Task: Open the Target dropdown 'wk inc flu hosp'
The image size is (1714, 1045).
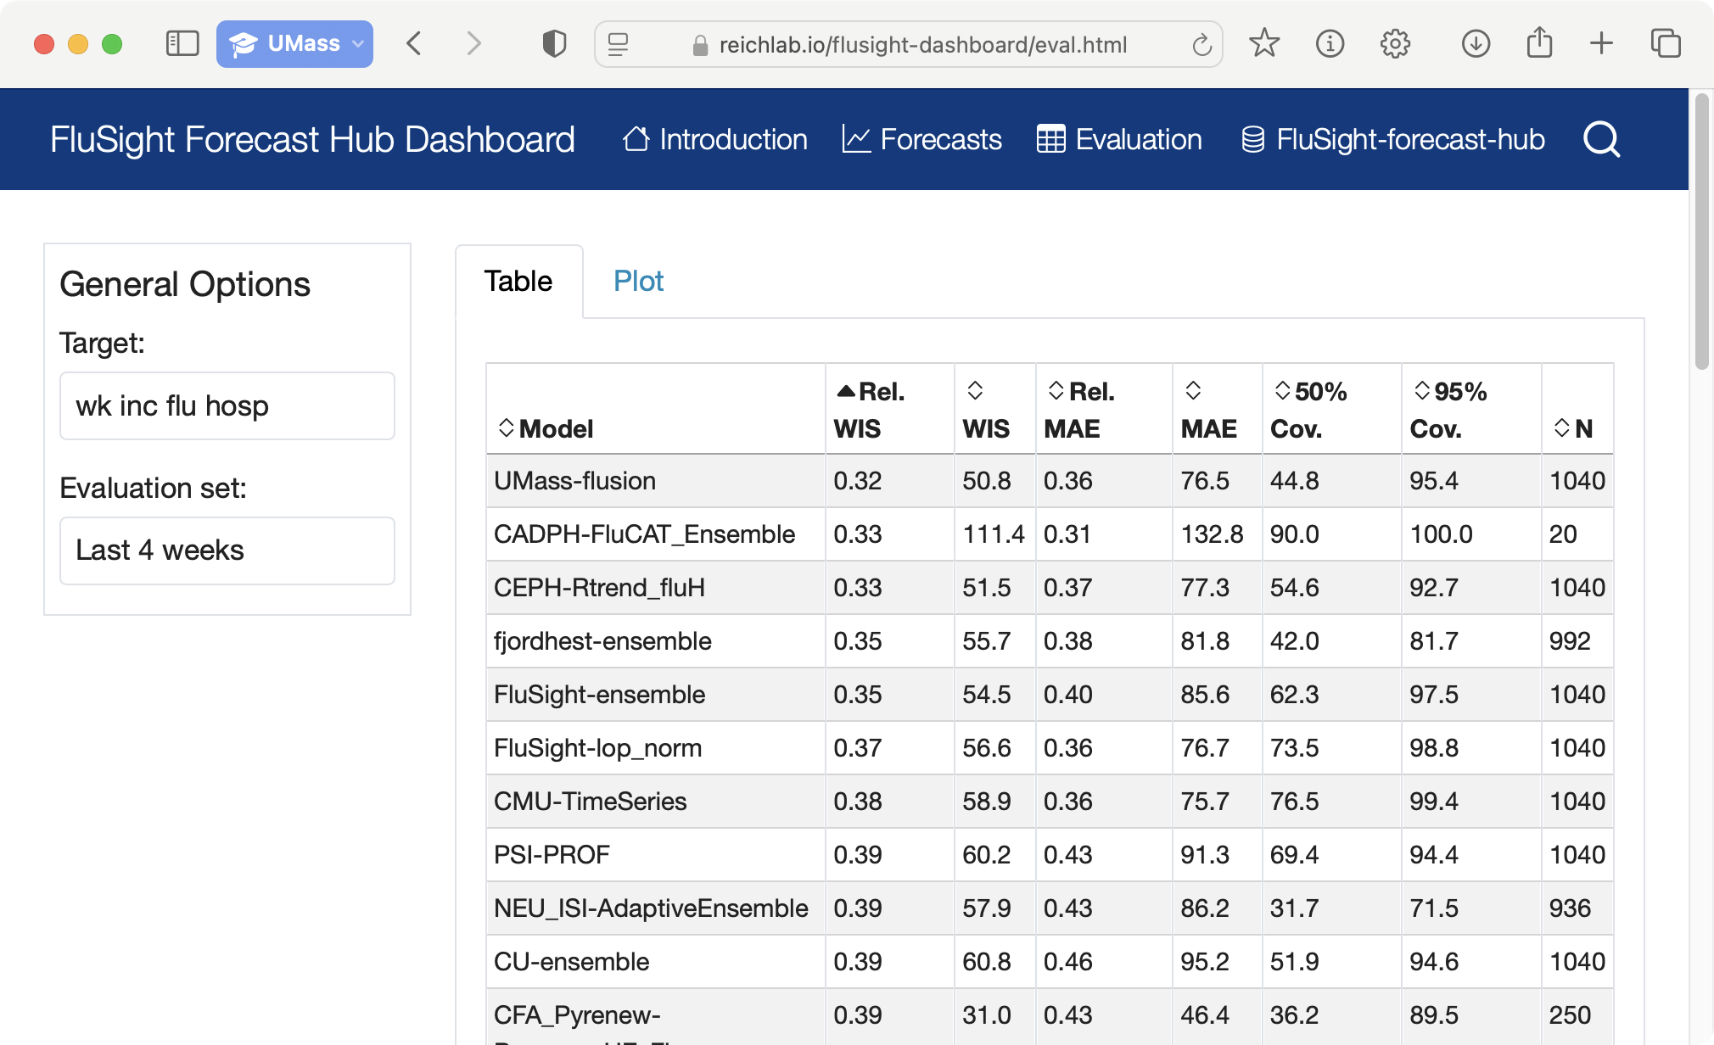Action: 227,405
